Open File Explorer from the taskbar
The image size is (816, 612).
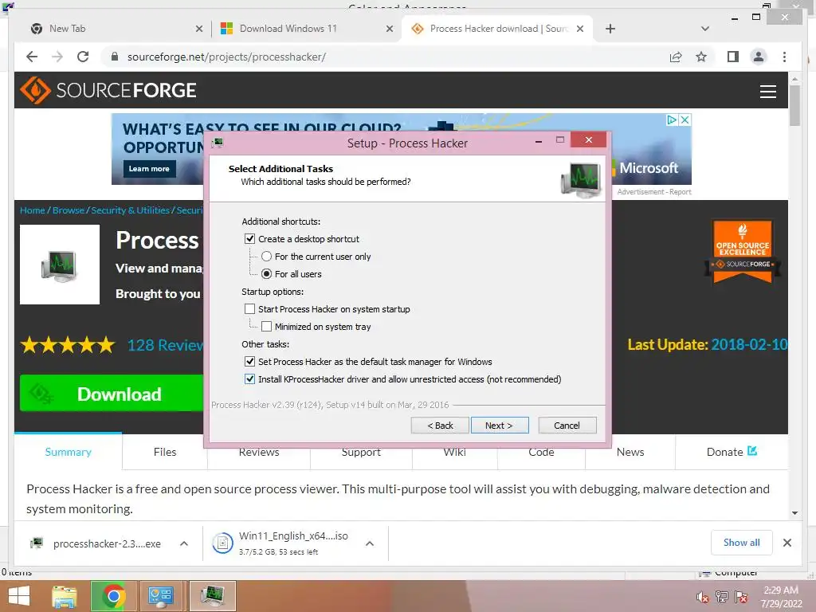(x=64, y=596)
